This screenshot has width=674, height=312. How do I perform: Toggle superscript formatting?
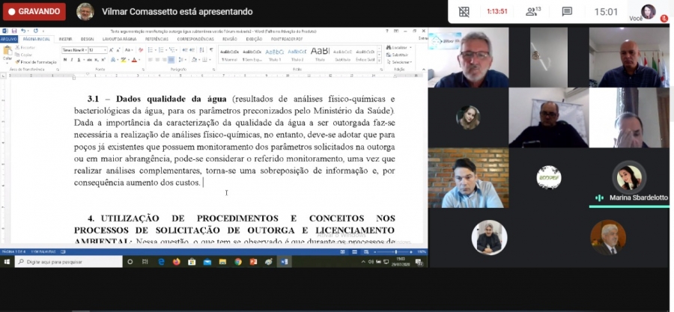103,60
